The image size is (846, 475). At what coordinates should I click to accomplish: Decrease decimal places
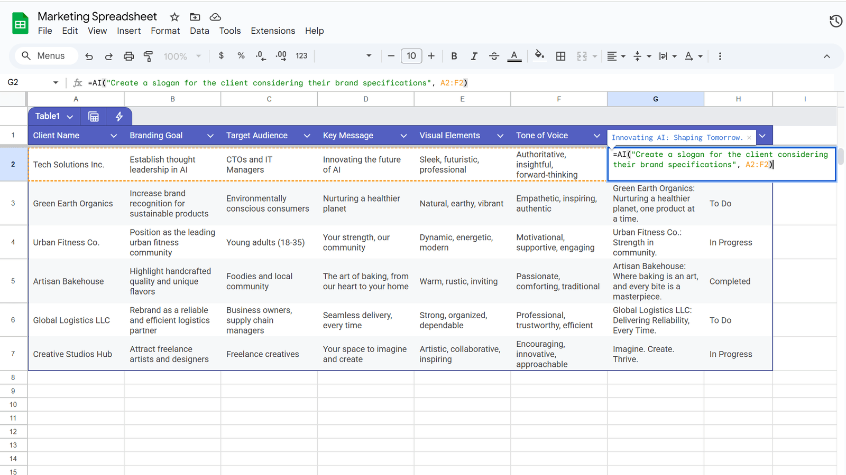pyautogui.click(x=260, y=55)
